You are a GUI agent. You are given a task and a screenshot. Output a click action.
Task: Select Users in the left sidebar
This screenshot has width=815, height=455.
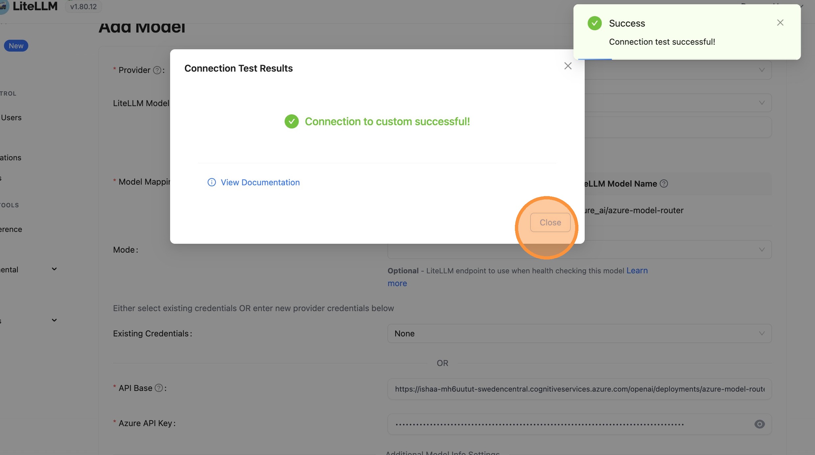click(x=11, y=118)
